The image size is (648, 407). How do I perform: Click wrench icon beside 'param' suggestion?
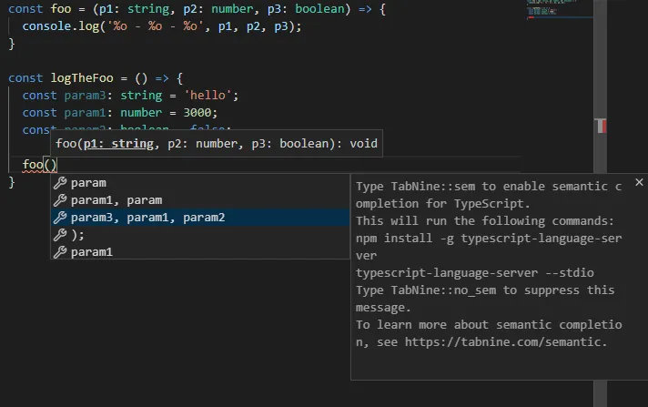[60, 183]
